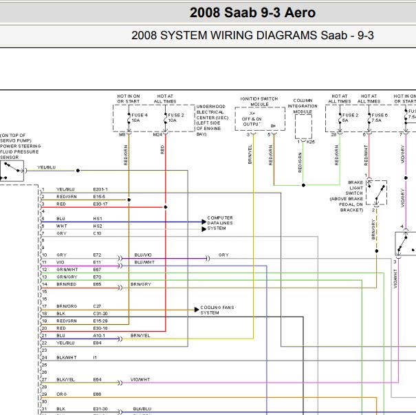The height and width of the screenshot is (415, 416).
Task: Click the brake light switch symbol box
Action: 376,193
